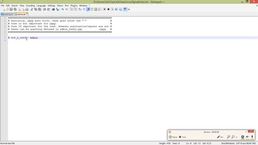258x145 pixels.
Task: Click the word 'Admin' on line 8
Action: pyautogui.click(x=34, y=37)
